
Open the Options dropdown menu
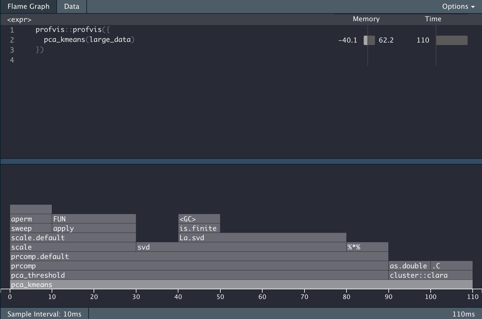coord(458,7)
